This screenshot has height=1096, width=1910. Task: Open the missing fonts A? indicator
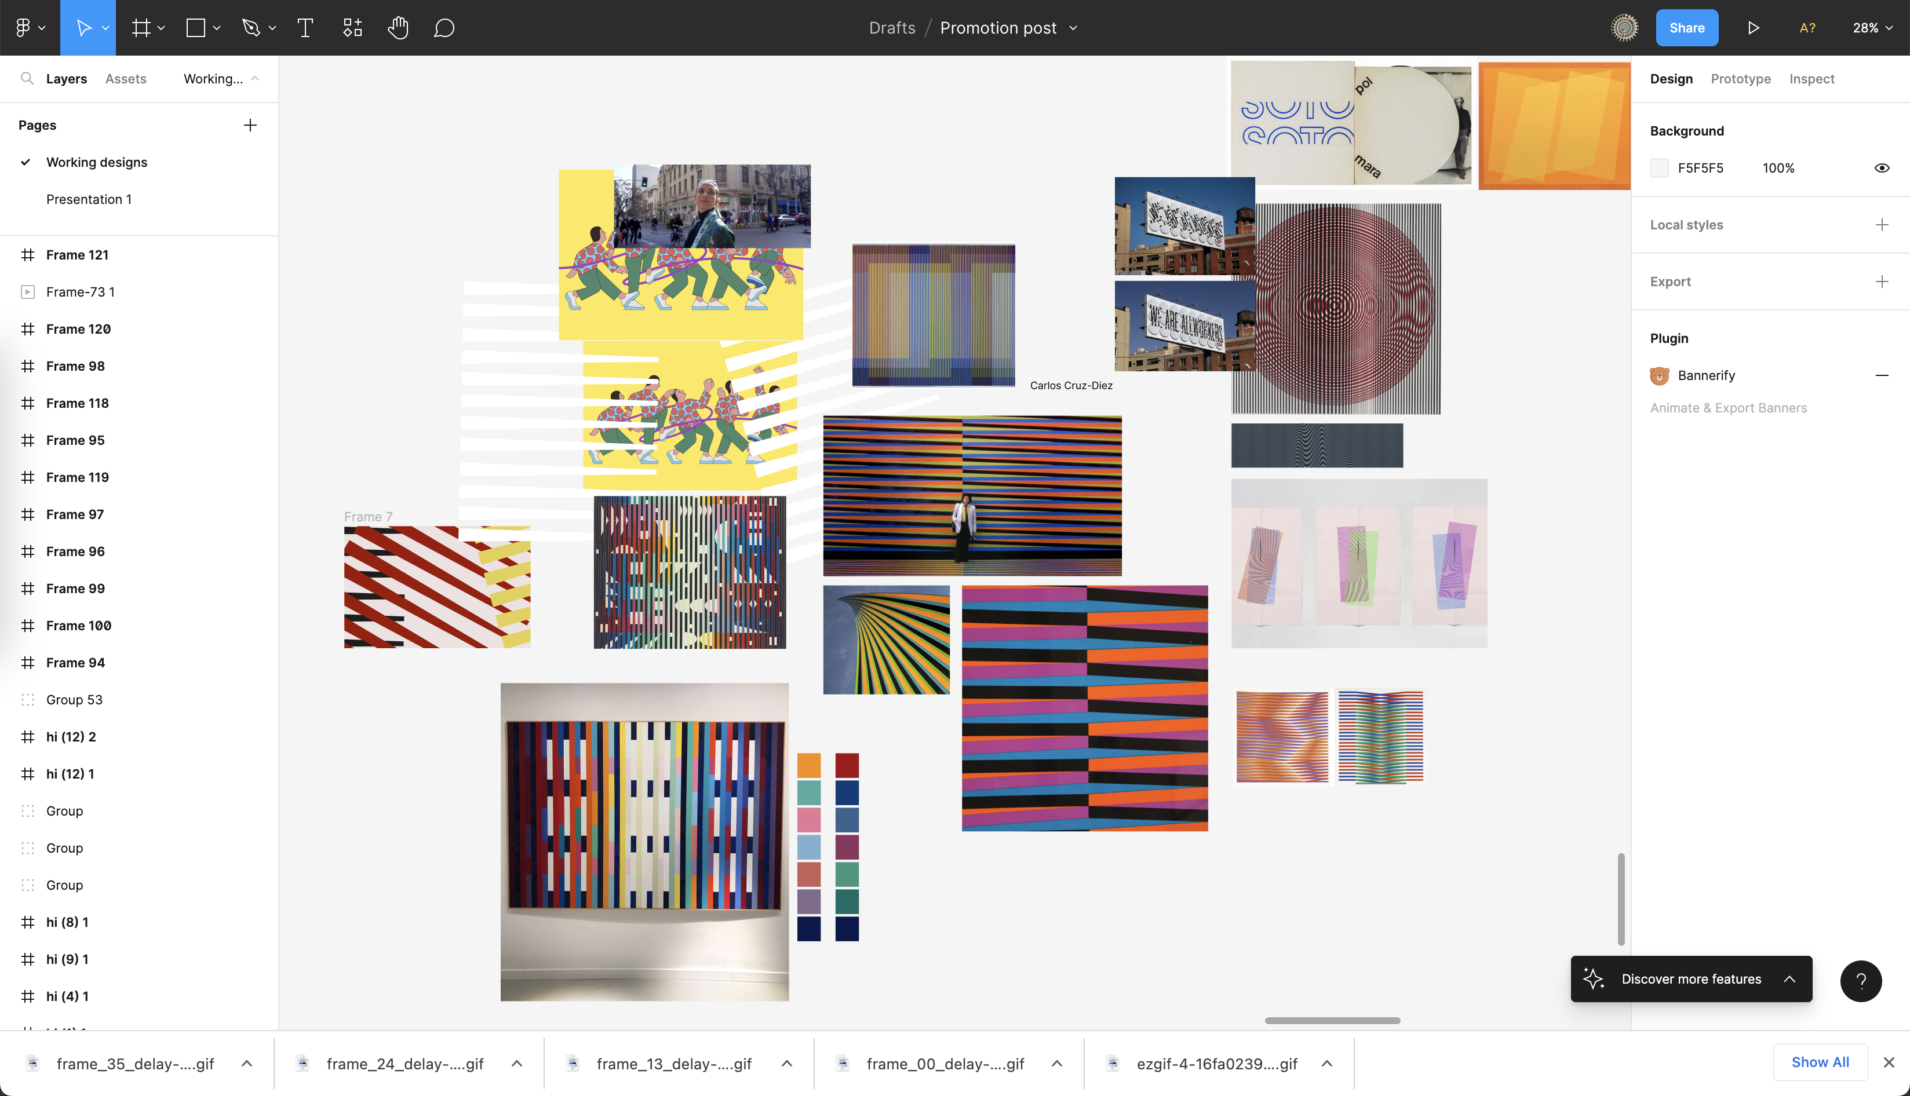1807,28
